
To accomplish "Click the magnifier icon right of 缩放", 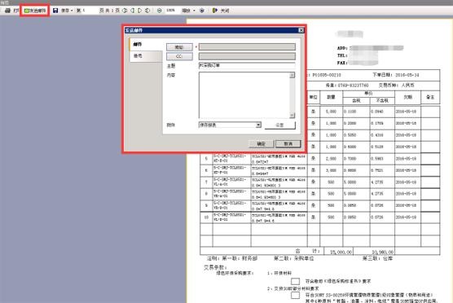I will 202,11.
